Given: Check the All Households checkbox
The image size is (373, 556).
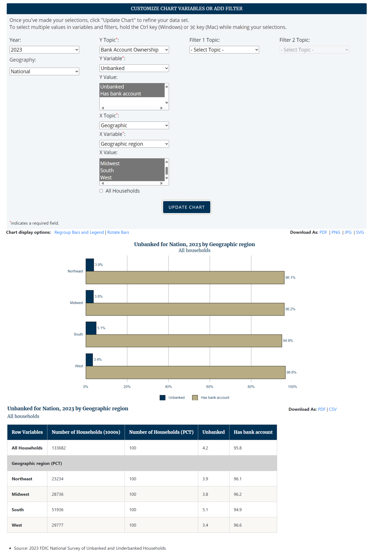Looking at the screenshot, I should pos(101,191).
